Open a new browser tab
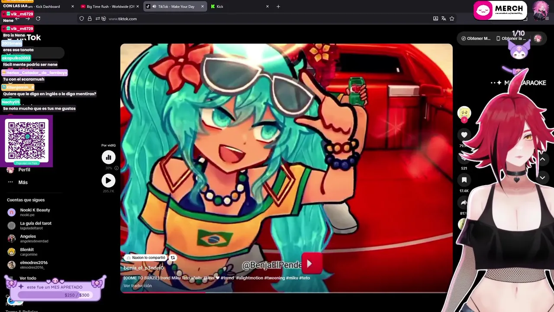Screen dimensions: 554x312 [x=278, y=6]
